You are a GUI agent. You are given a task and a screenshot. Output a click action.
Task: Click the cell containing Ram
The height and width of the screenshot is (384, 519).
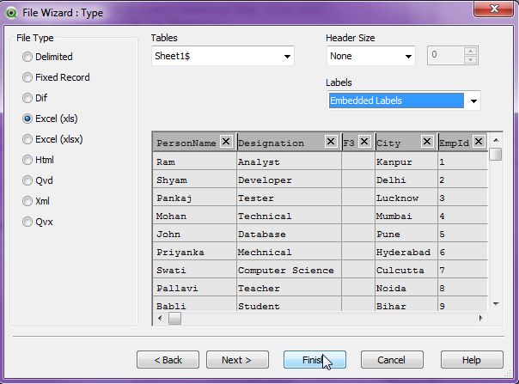point(195,162)
